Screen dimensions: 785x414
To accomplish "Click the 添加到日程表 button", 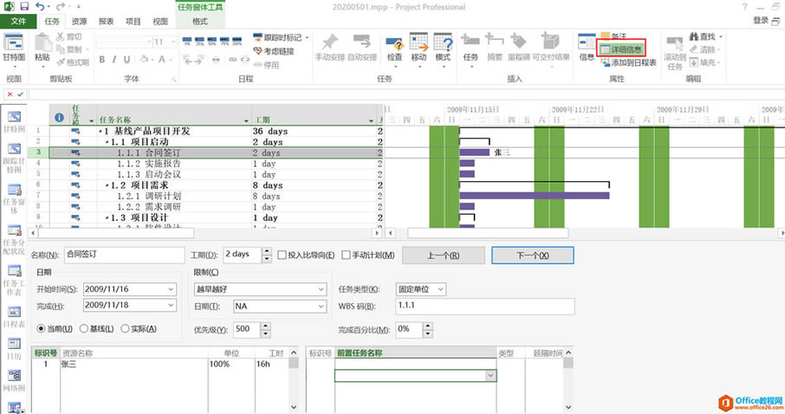I will click(x=628, y=62).
